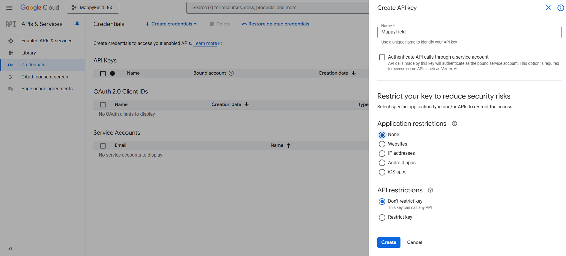Select all Service Accounts checkbox
566x256 pixels.
pyautogui.click(x=103, y=146)
